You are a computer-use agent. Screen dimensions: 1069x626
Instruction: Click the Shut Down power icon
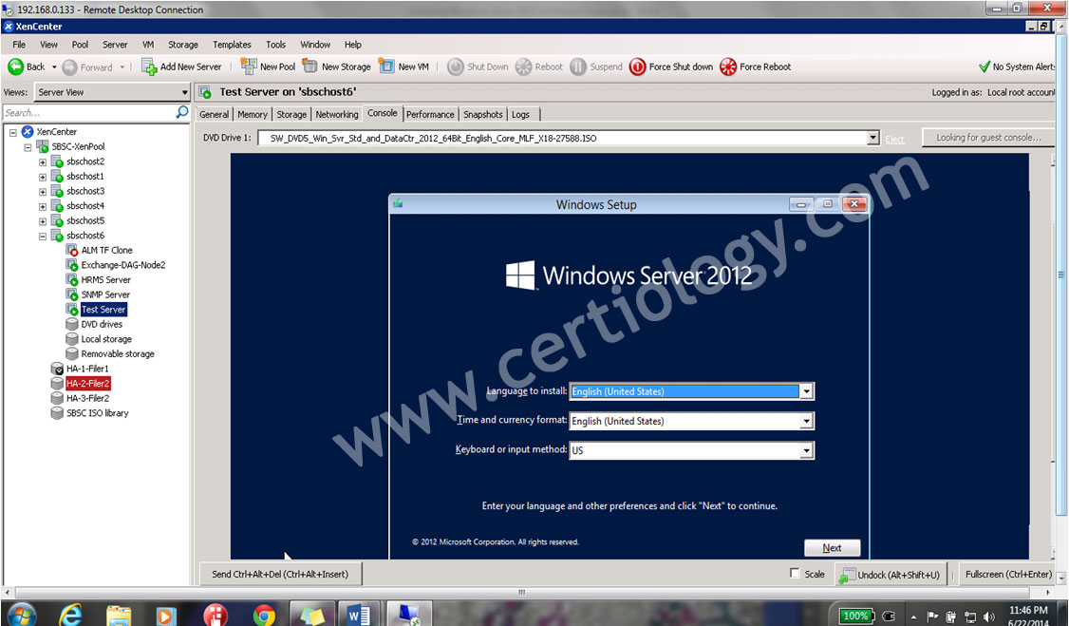pos(456,66)
